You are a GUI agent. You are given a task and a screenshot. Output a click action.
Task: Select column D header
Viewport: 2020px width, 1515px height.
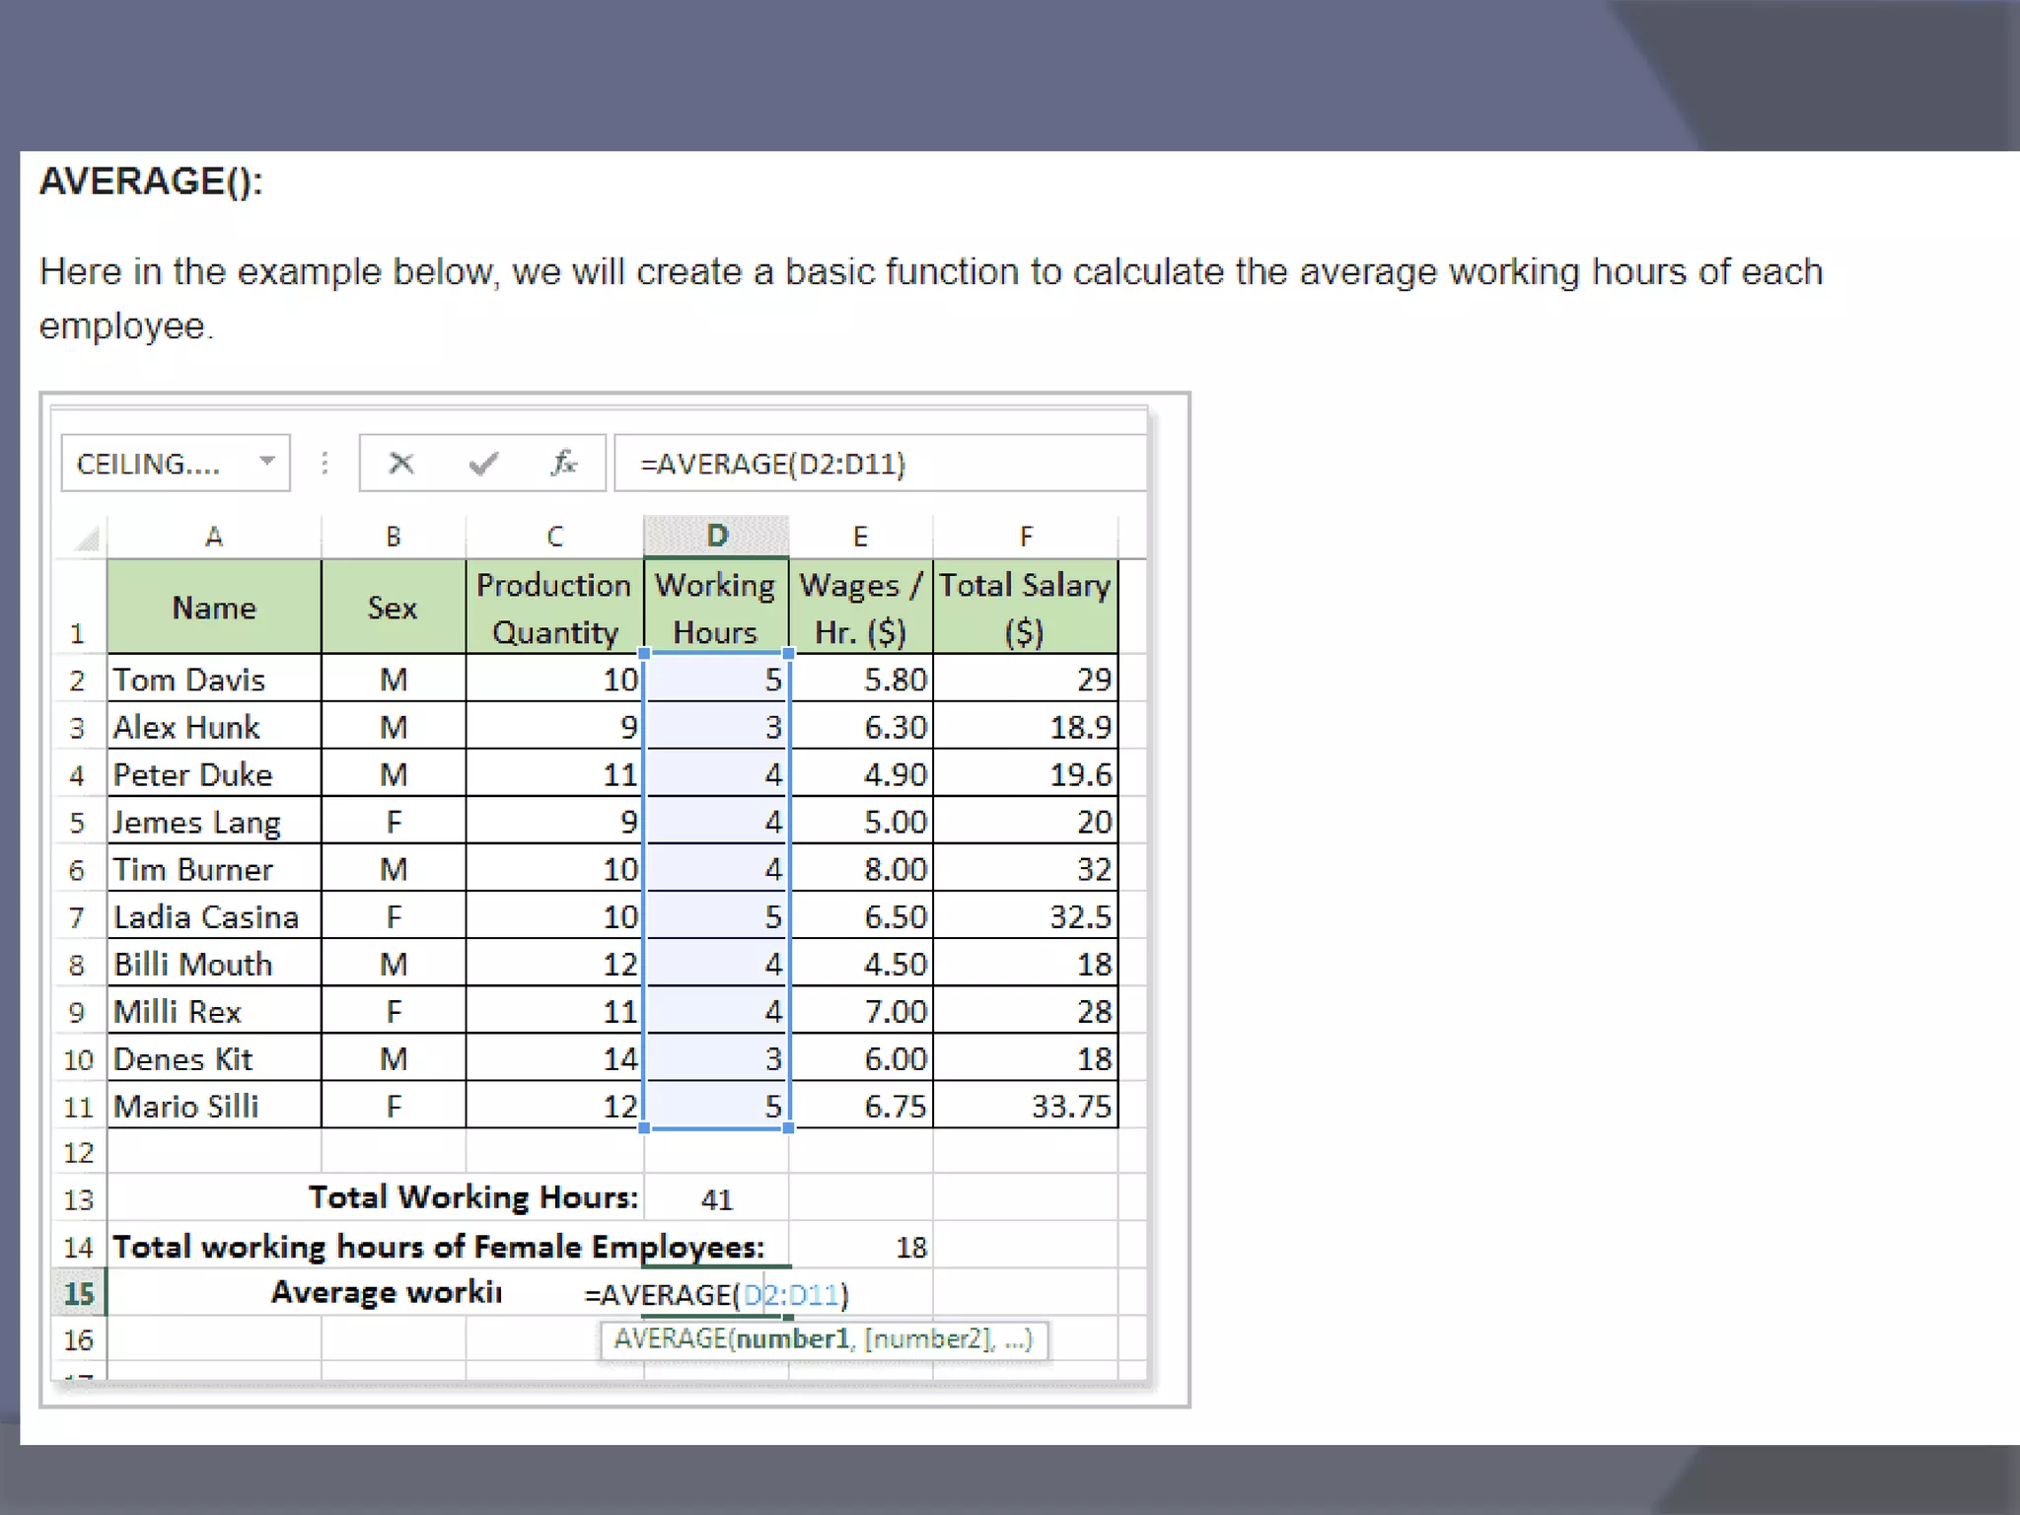[x=716, y=537]
